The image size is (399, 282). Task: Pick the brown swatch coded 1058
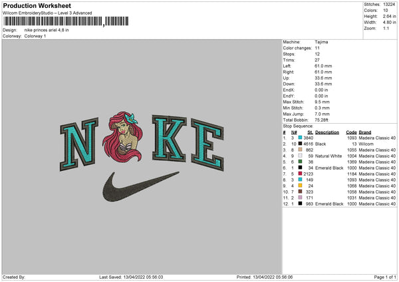pyautogui.click(x=300, y=192)
